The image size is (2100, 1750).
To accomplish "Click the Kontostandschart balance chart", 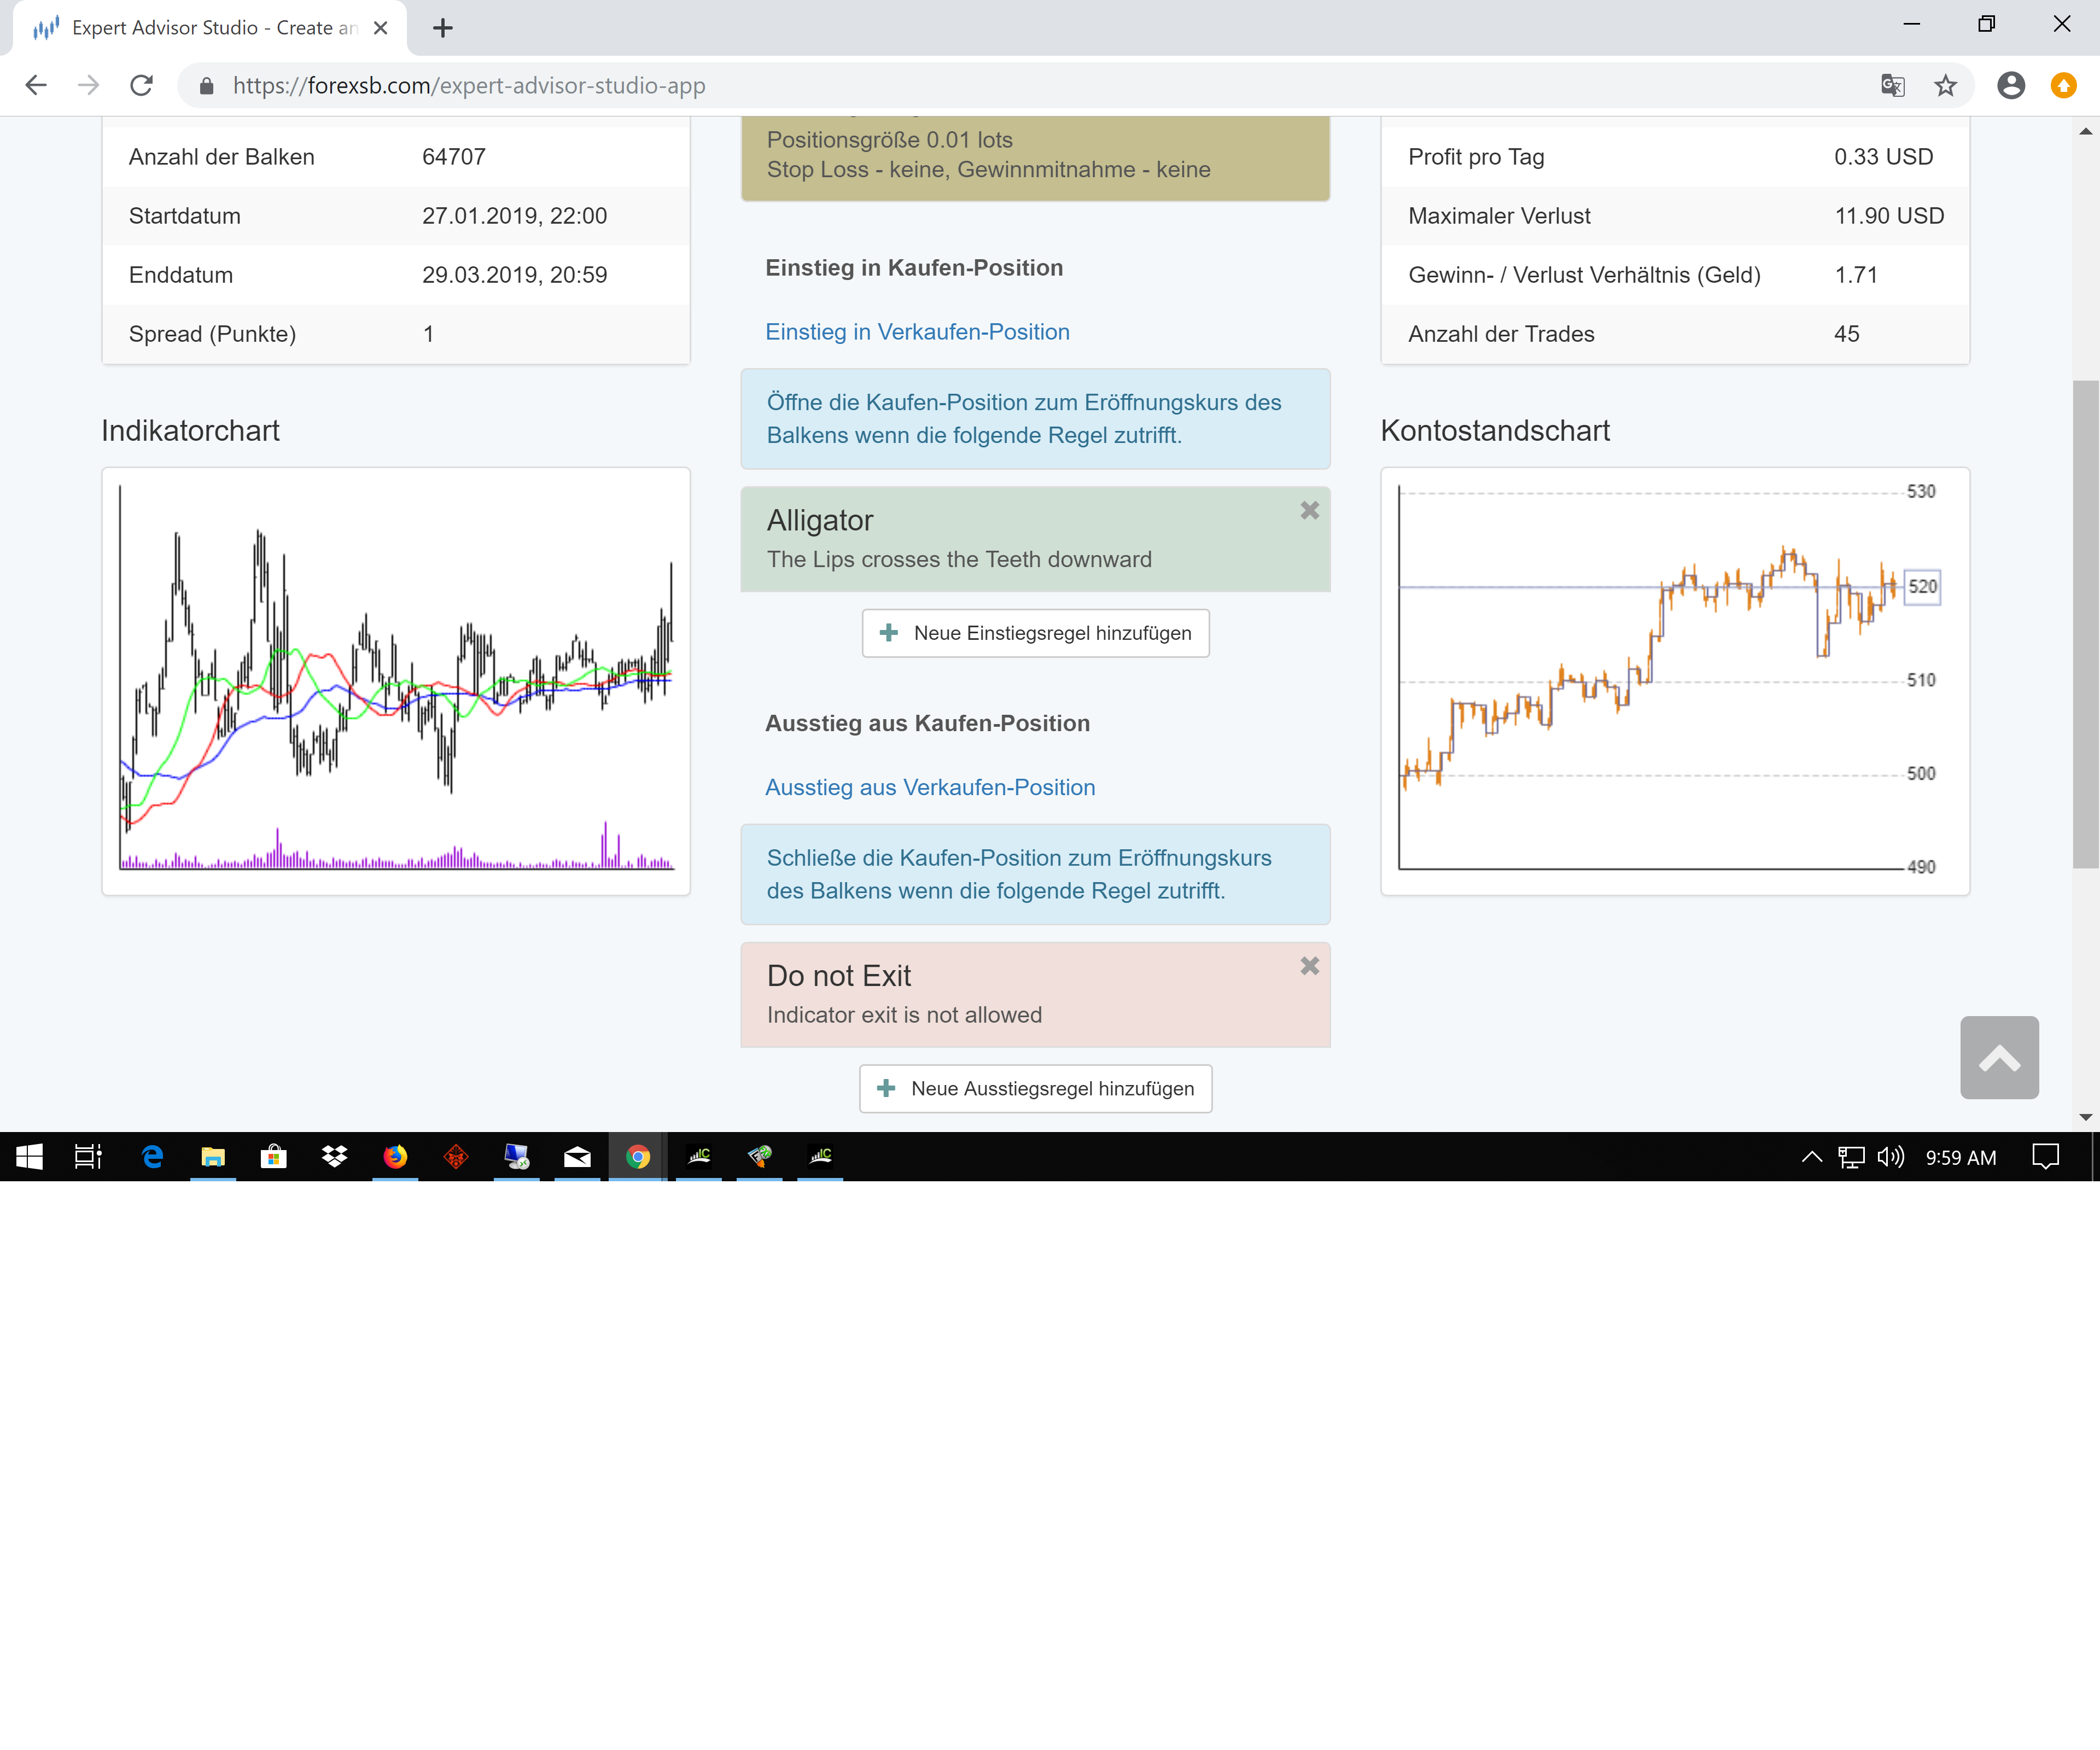I will click(1660, 680).
